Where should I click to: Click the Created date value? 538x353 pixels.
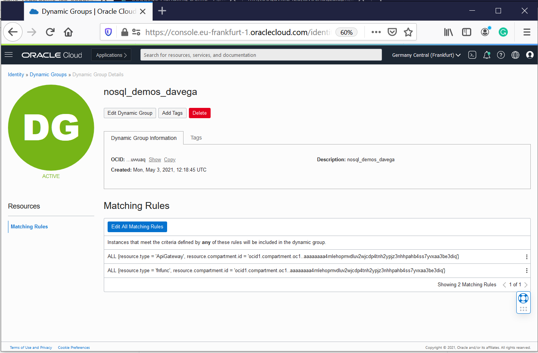pyautogui.click(x=170, y=170)
